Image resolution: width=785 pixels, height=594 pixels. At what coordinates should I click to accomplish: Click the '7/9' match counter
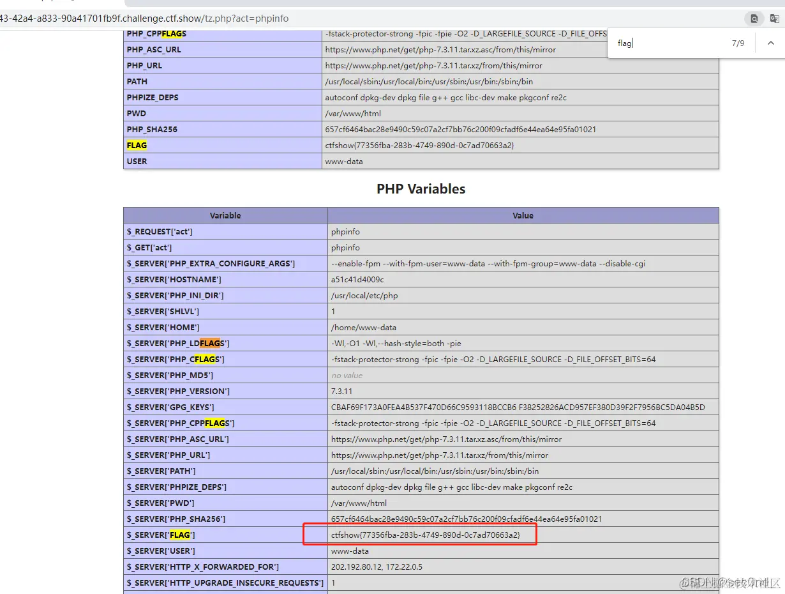point(738,43)
